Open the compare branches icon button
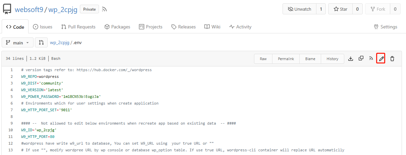The width and height of the screenshot is (406, 155). (41, 43)
